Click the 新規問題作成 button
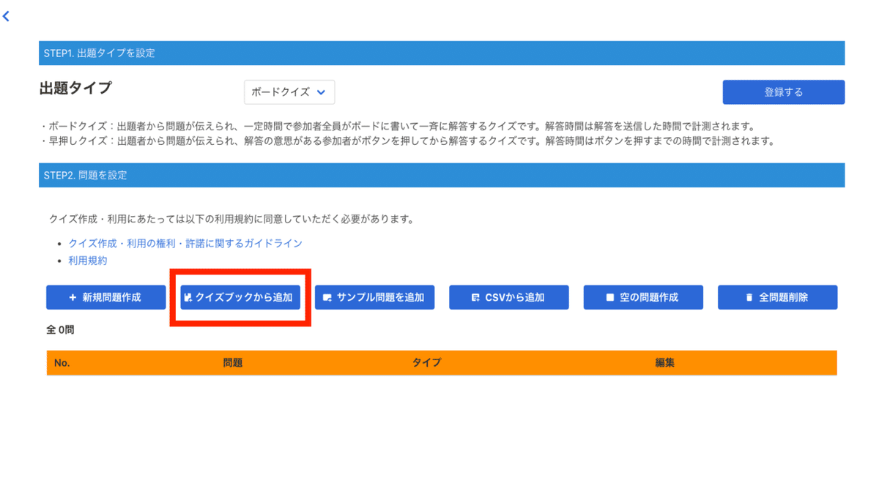 click(x=105, y=297)
